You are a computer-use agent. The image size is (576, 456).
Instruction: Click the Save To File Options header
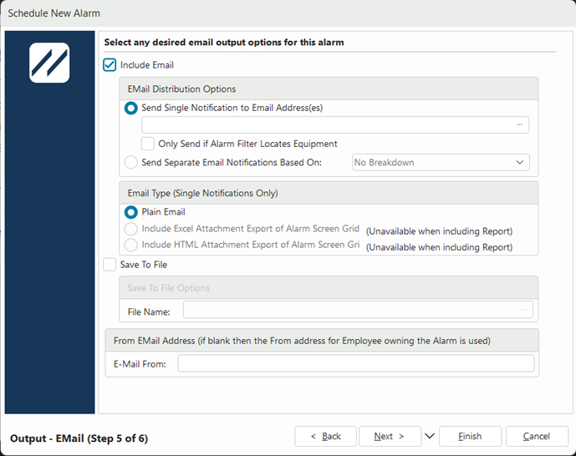(329, 287)
